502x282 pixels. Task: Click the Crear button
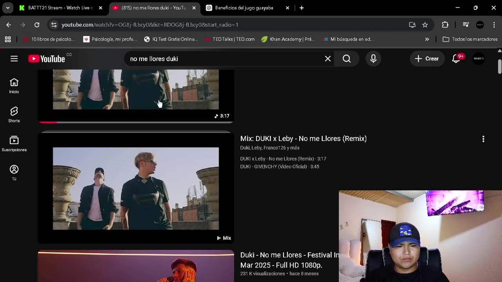(427, 59)
